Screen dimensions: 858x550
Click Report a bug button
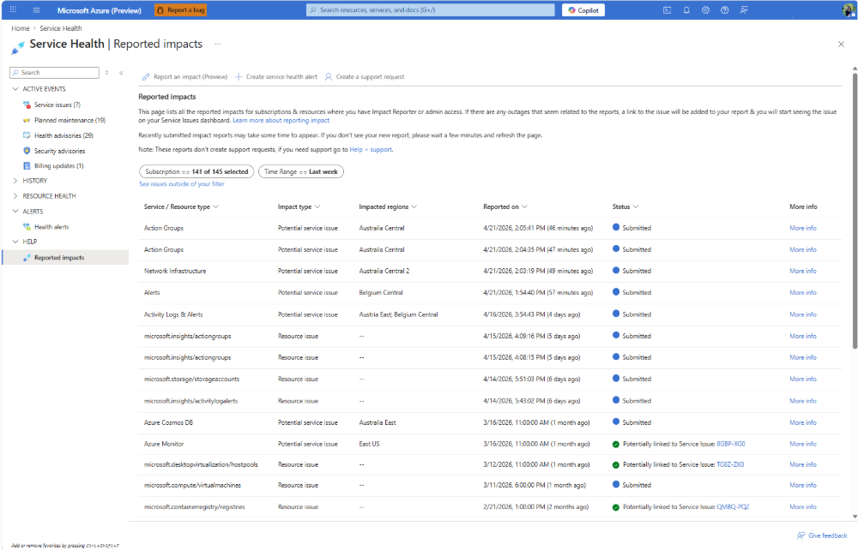pyautogui.click(x=180, y=9)
